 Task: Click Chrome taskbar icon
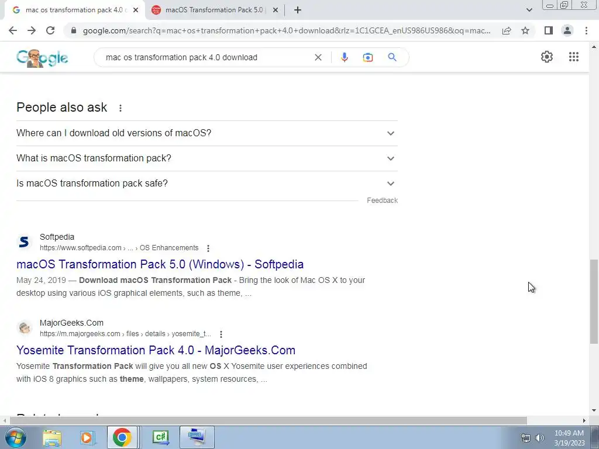pyautogui.click(x=122, y=437)
